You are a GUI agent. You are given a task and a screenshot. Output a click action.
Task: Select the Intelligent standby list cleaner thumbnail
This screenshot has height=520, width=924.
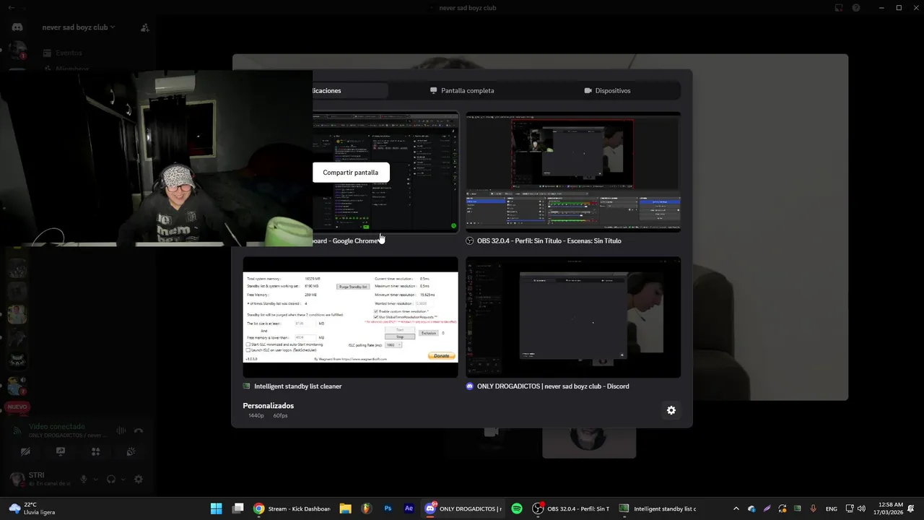click(350, 317)
